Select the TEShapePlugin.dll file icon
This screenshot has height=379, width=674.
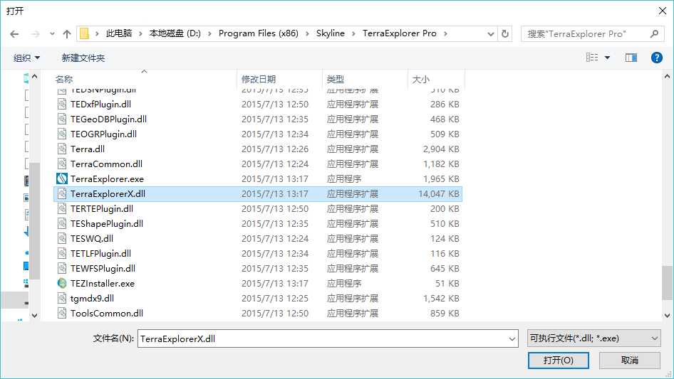(x=62, y=223)
